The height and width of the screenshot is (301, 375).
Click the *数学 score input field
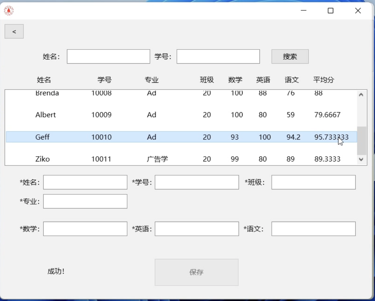click(85, 229)
